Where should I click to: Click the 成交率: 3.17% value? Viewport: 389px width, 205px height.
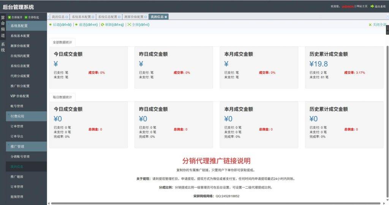coord(354,73)
